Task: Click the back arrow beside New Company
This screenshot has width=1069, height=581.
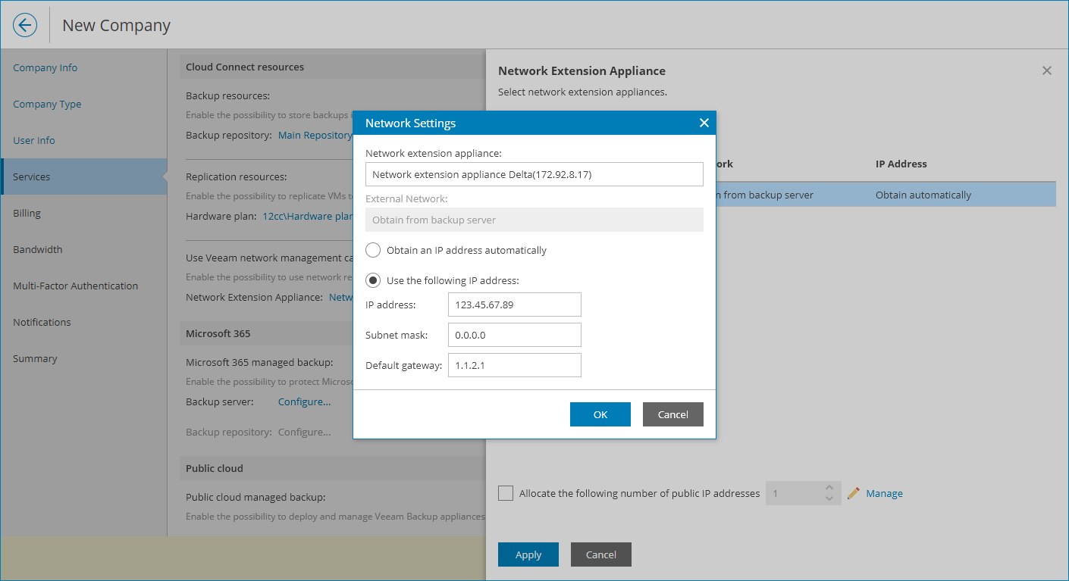Action: click(x=24, y=24)
